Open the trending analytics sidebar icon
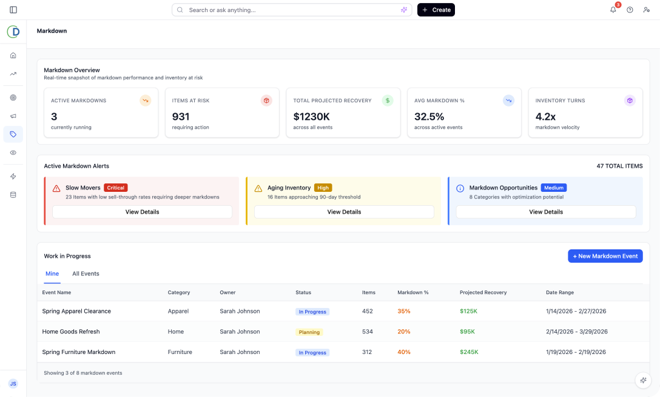Viewport: 660px width, 397px height. [13, 74]
